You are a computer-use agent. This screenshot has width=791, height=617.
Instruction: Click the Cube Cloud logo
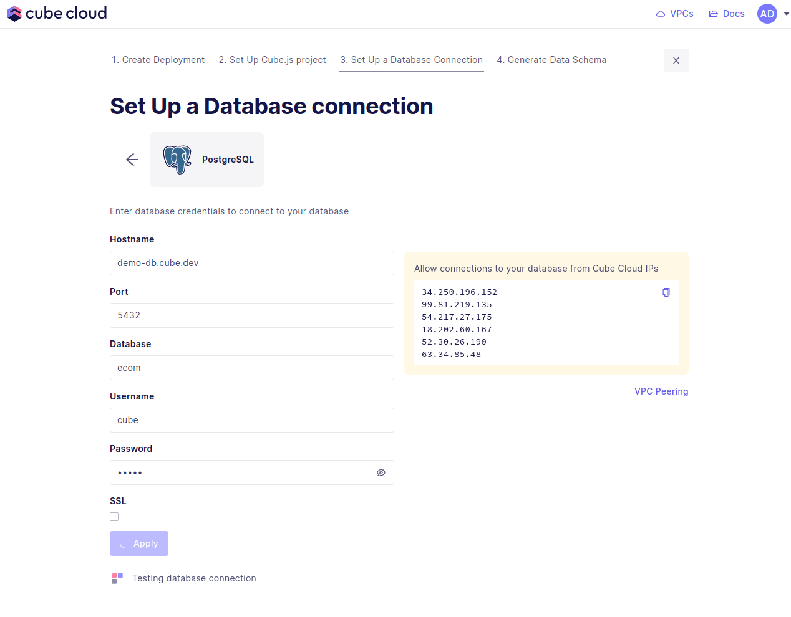point(57,13)
